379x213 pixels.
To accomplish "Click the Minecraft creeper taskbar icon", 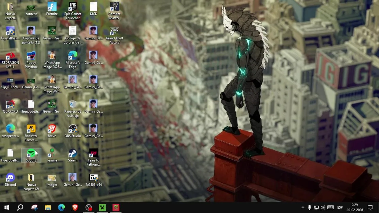I will click(x=102, y=207).
